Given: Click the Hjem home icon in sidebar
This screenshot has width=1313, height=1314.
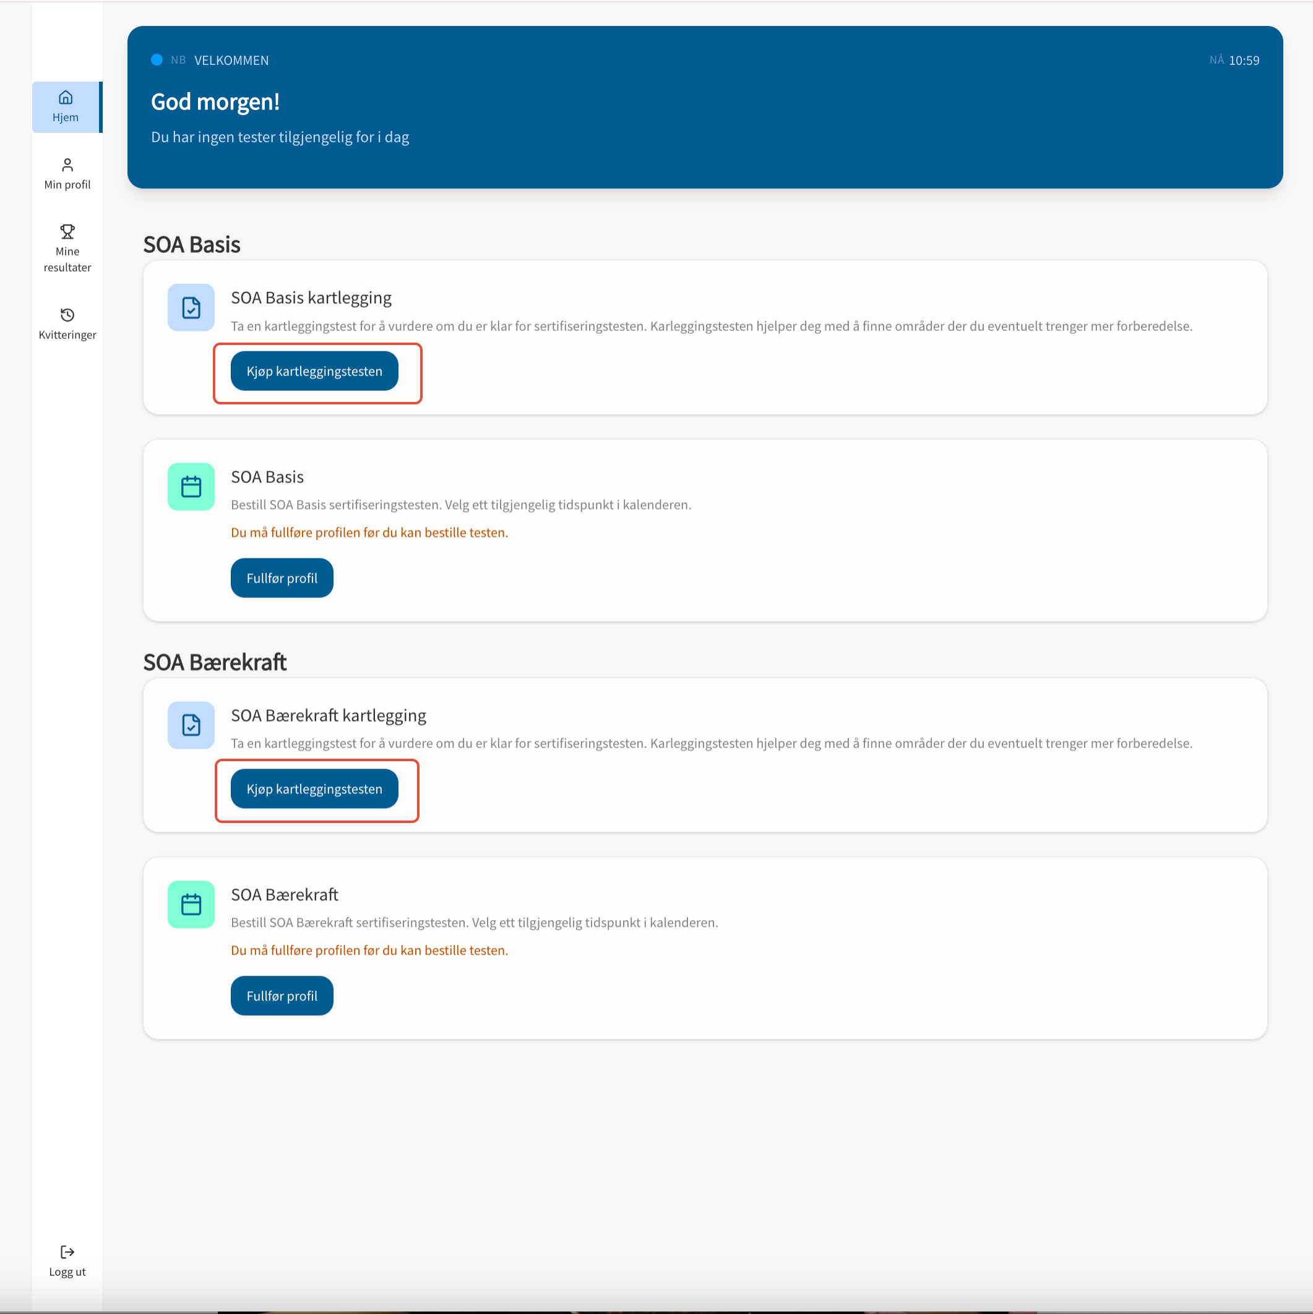Looking at the screenshot, I should point(66,97).
